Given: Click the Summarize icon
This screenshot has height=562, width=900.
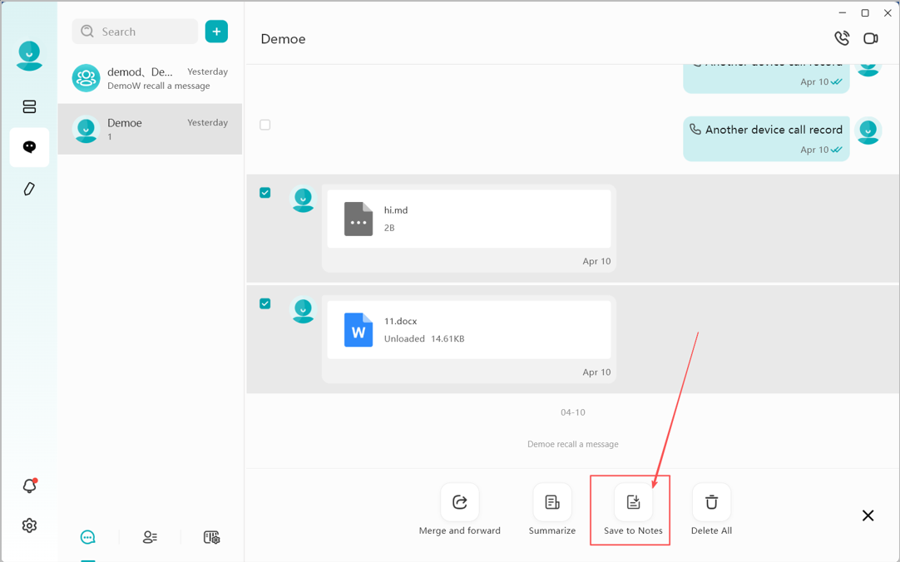Looking at the screenshot, I should point(552,502).
